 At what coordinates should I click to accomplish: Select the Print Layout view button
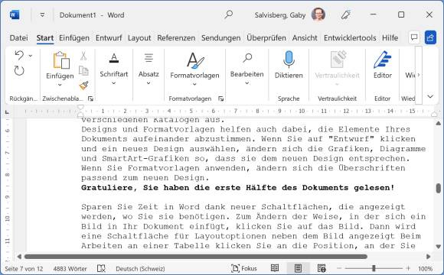[298, 268]
